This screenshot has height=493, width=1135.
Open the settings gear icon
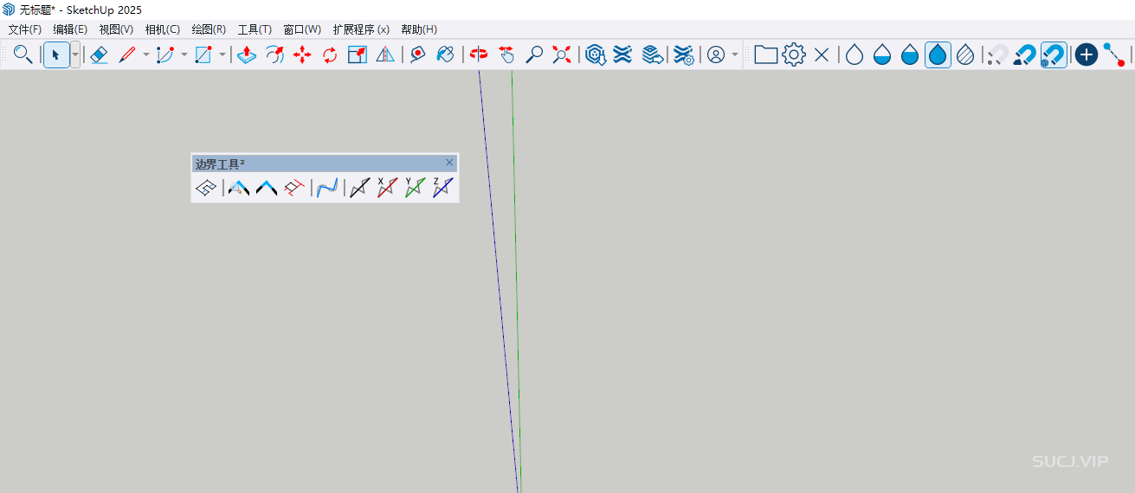tap(794, 54)
